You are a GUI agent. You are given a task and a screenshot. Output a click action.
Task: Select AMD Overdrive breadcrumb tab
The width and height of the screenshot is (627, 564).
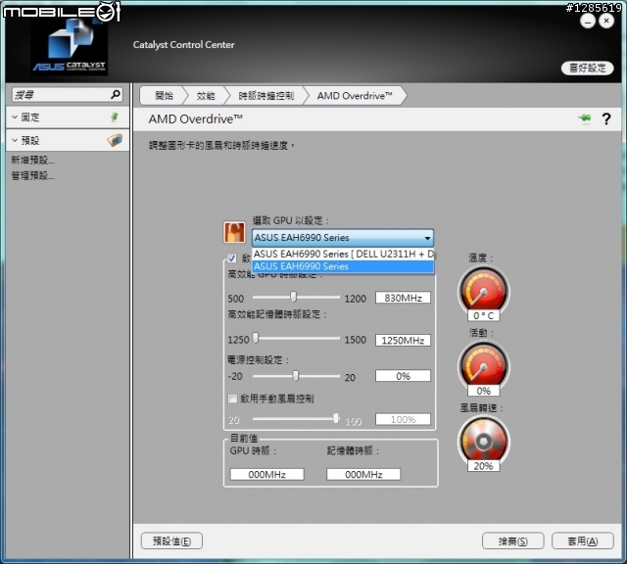coord(355,96)
